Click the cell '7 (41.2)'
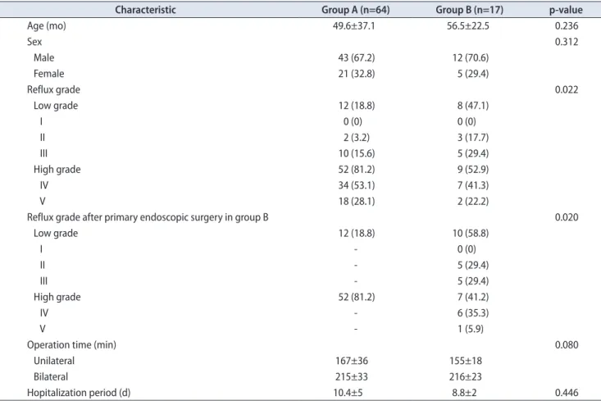This screenshot has width=601, height=401. click(472, 297)
